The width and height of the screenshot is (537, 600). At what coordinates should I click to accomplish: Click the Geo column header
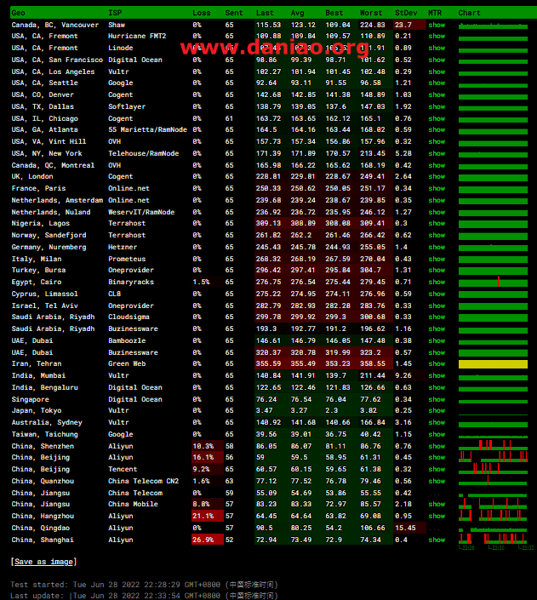click(x=19, y=13)
